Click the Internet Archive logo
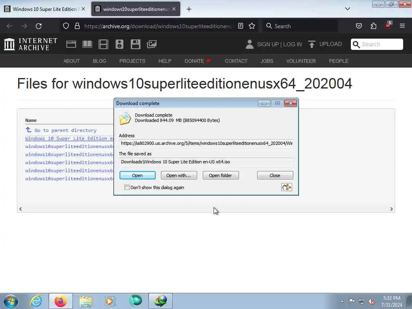412x309 pixels. click(31, 44)
